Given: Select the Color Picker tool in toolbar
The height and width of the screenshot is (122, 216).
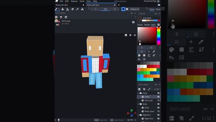Looking at the screenshot, I should pyautogui.click(x=77, y=9).
